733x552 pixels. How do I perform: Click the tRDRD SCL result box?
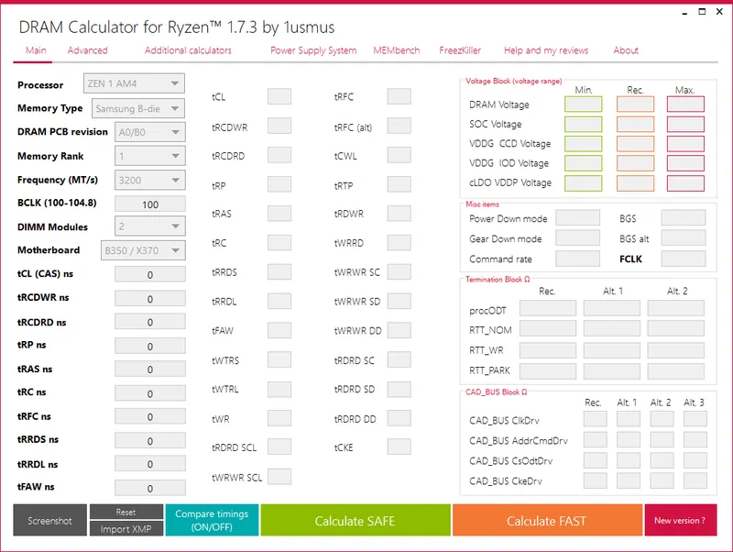click(x=279, y=447)
